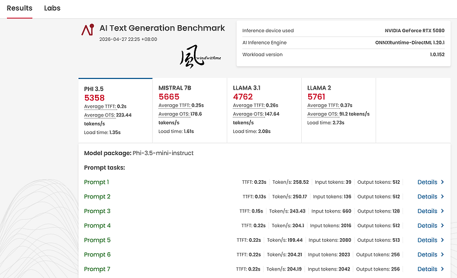Open Details link for Prompt 5
This screenshot has height=278, width=457.
(x=427, y=241)
